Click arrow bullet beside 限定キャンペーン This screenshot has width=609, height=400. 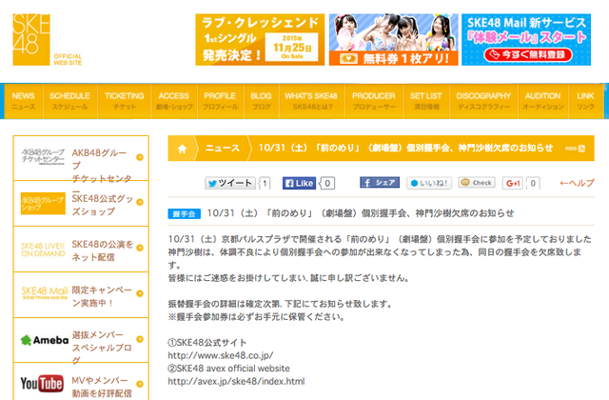coord(140,293)
